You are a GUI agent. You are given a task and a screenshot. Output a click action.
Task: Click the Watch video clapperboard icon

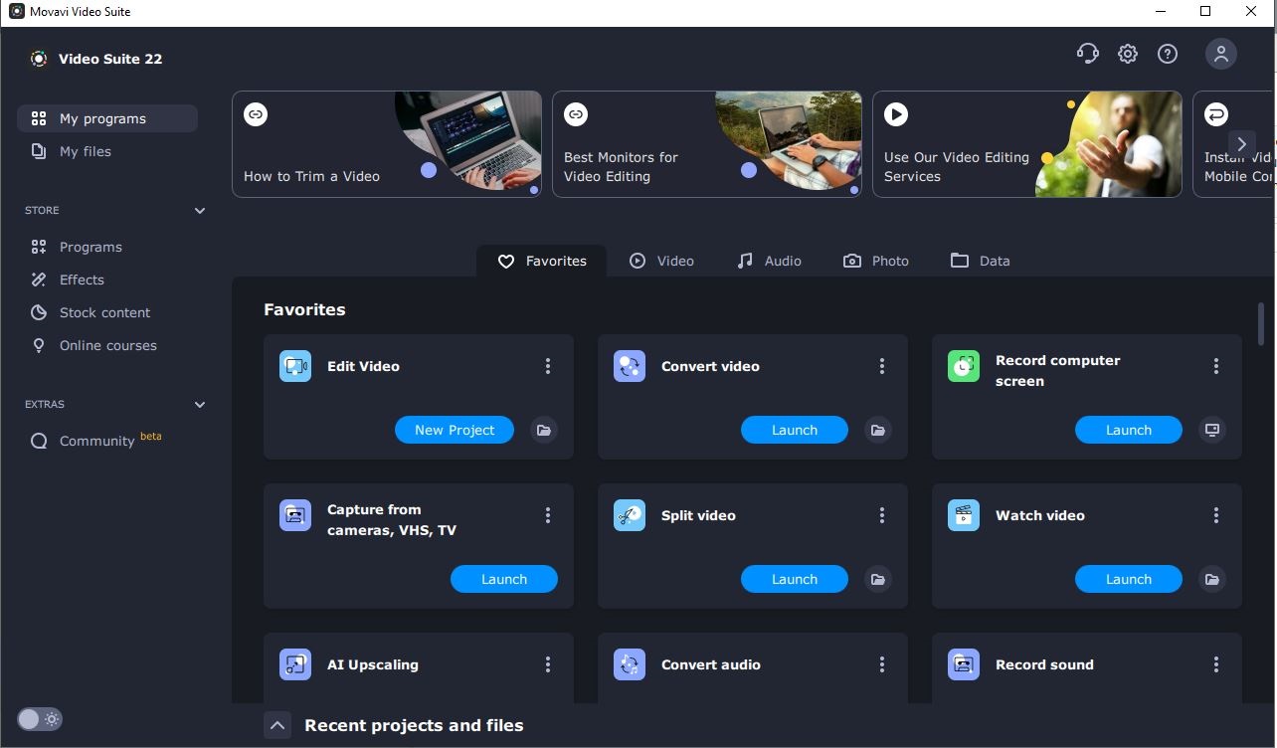(x=964, y=515)
